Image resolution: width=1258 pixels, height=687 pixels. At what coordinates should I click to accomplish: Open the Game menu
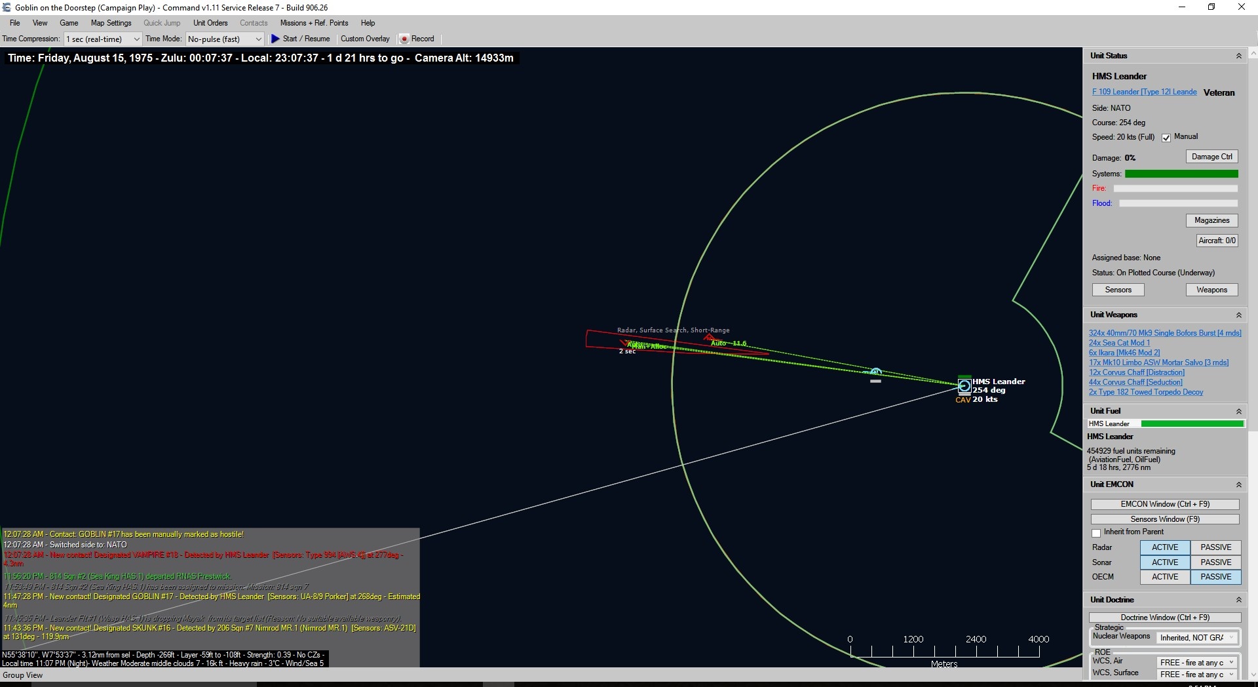pos(69,23)
